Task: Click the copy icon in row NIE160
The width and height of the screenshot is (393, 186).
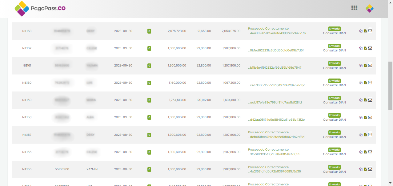Action: tap(361, 83)
